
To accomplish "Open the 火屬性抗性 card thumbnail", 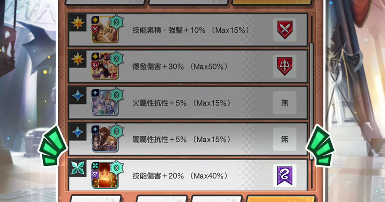I will pos(105,102).
